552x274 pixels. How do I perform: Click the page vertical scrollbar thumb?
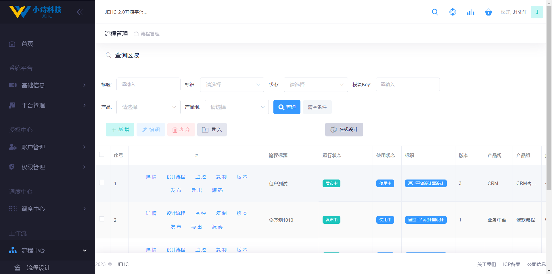pyautogui.click(x=549, y=98)
